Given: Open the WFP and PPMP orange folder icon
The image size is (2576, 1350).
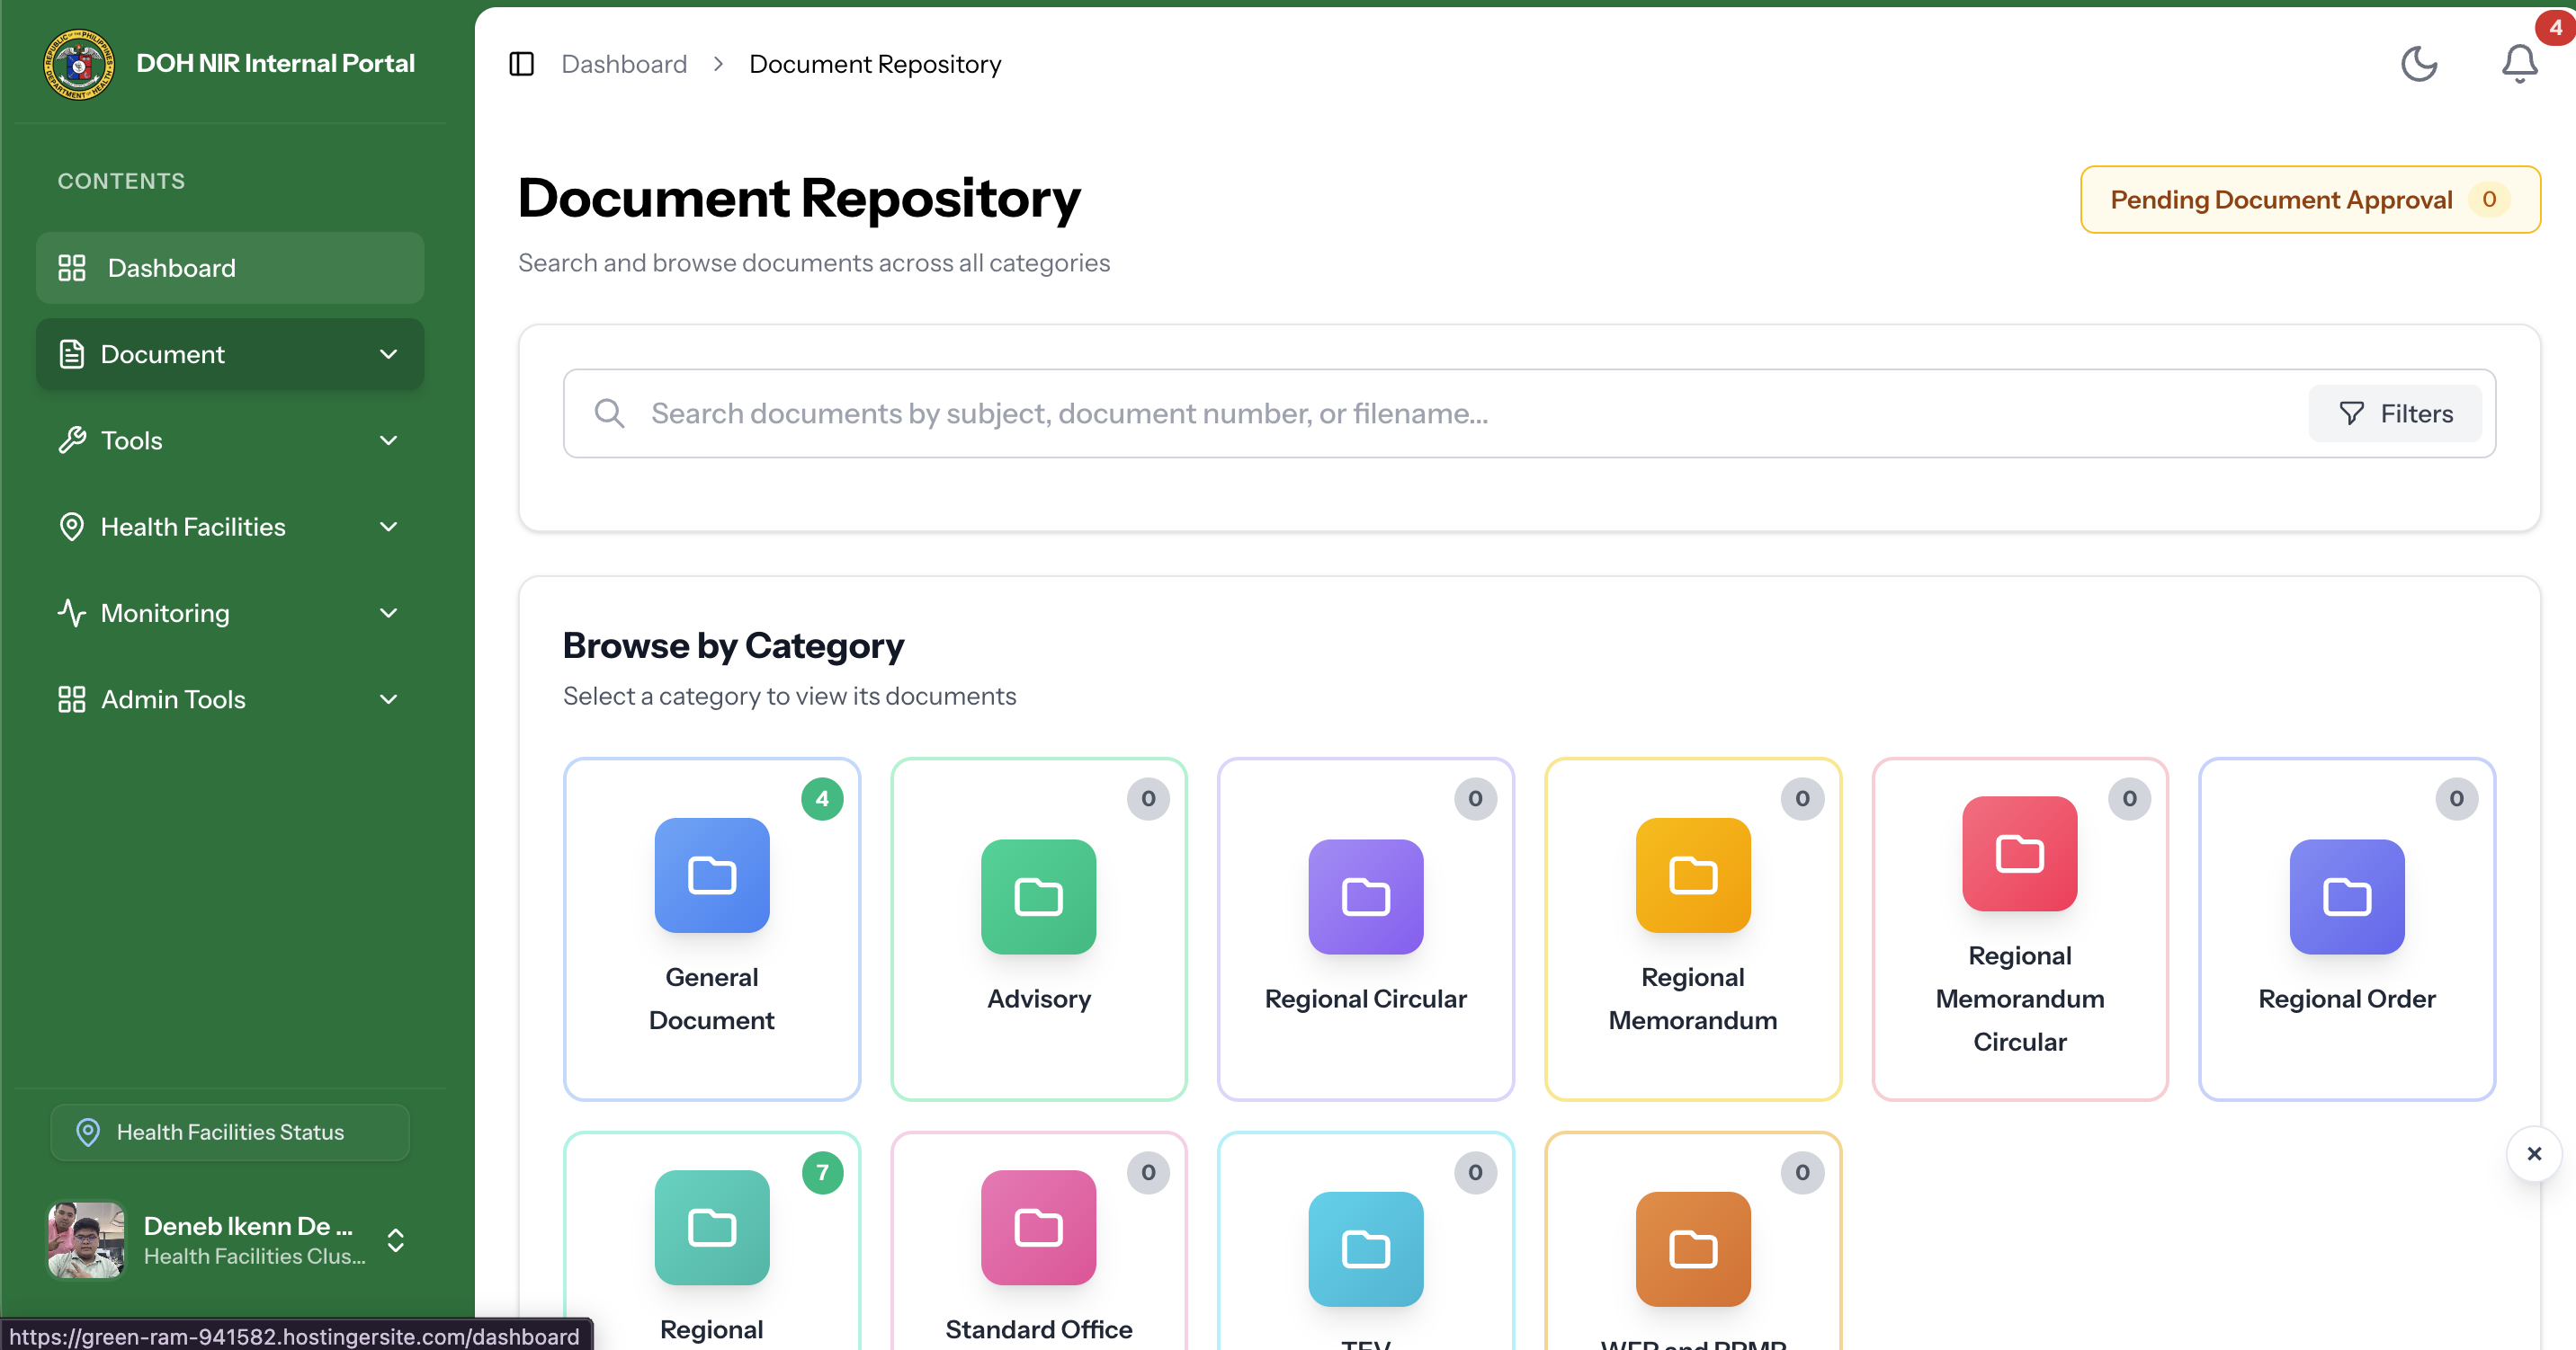Looking at the screenshot, I should pyautogui.click(x=1693, y=1249).
